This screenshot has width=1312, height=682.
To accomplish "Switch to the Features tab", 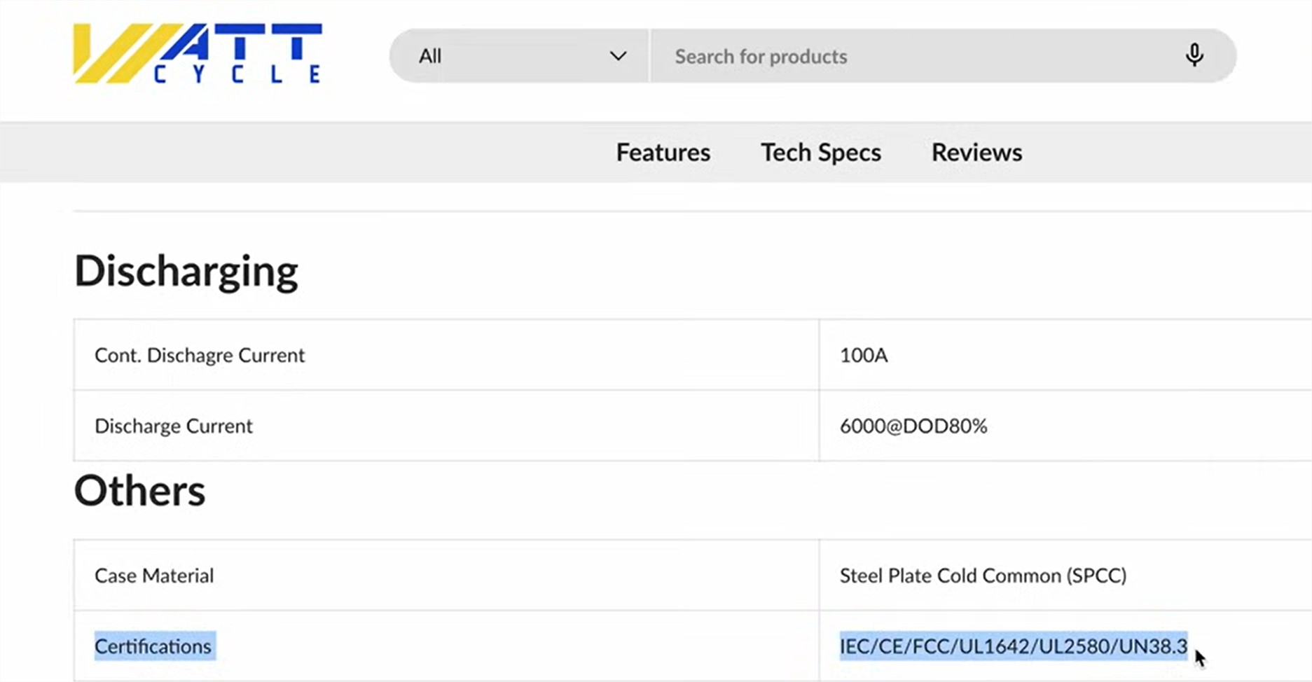I will [663, 153].
